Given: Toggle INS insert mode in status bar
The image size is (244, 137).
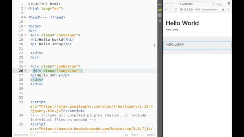Looking at the screenshot, I should coord(126,135).
